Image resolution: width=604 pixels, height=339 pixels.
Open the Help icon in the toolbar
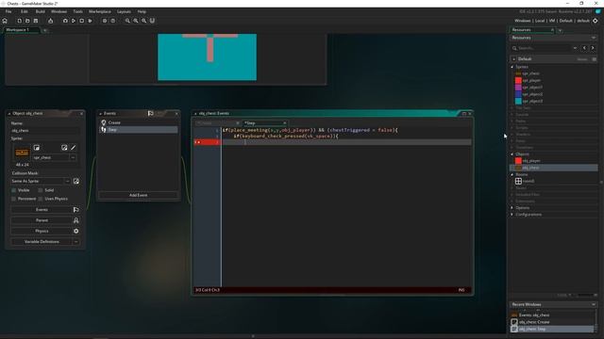tap(113, 21)
